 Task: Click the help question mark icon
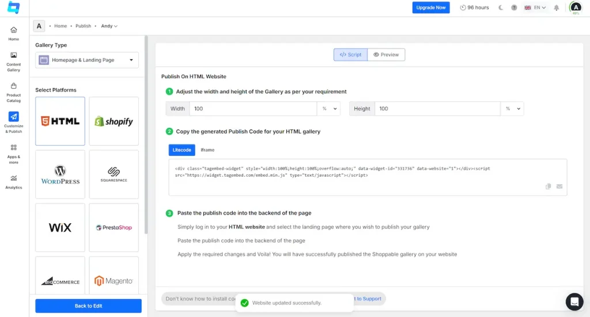pyautogui.click(x=514, y=7)
